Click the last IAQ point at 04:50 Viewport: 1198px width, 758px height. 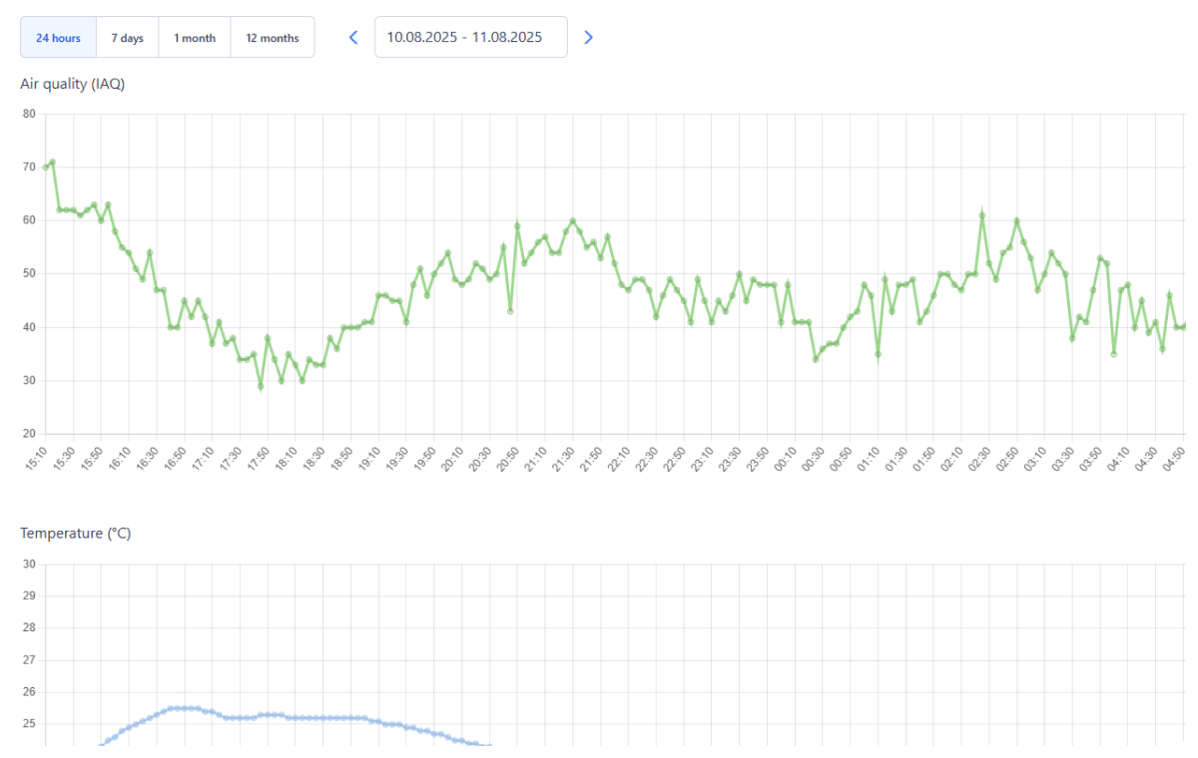tap(1184, 326)
